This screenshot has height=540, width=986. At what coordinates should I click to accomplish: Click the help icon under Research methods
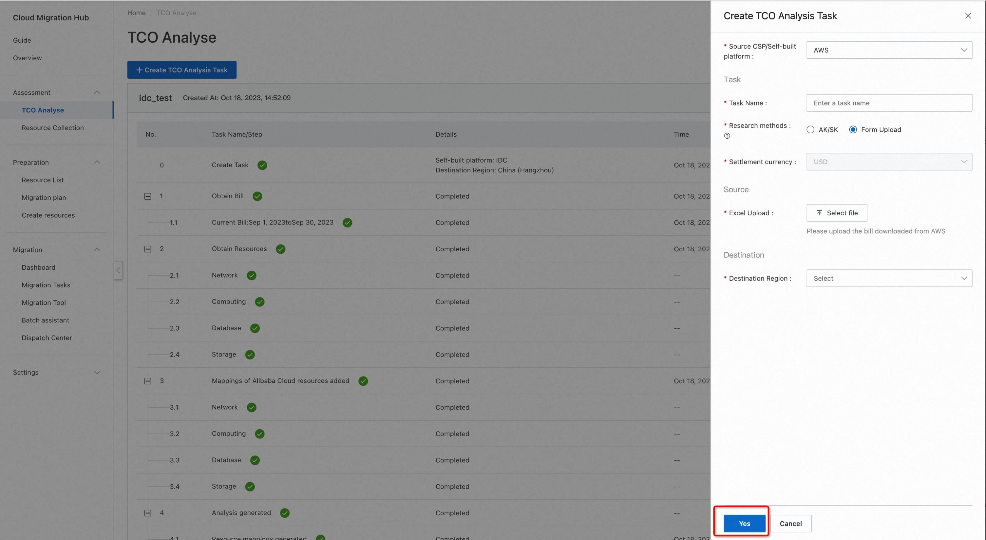(x=727, y=136)
